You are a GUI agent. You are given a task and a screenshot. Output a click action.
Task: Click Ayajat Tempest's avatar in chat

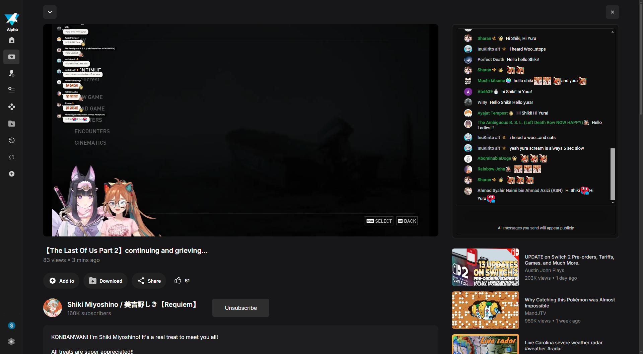[468, 113]
